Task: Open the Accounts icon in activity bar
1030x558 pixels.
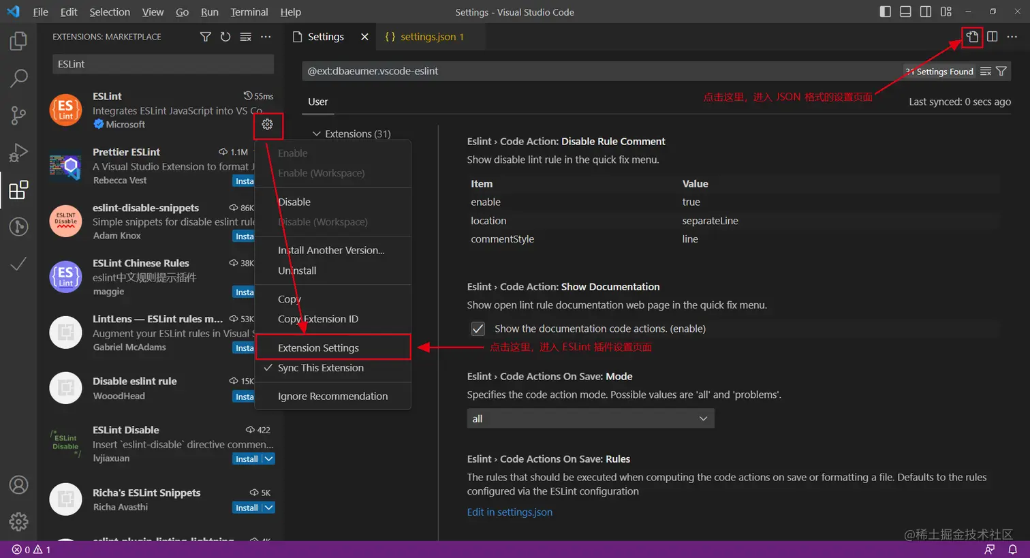Action: click(x=18, y=485)
